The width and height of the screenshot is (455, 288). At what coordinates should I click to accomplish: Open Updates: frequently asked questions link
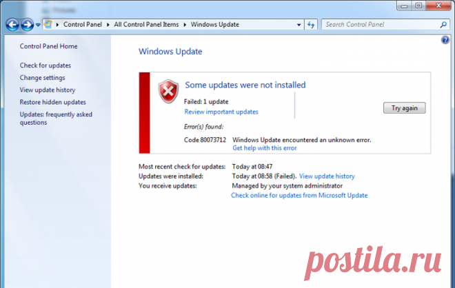point(56,119)
